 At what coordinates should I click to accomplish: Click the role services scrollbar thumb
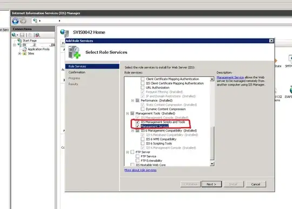click(212, 143)
